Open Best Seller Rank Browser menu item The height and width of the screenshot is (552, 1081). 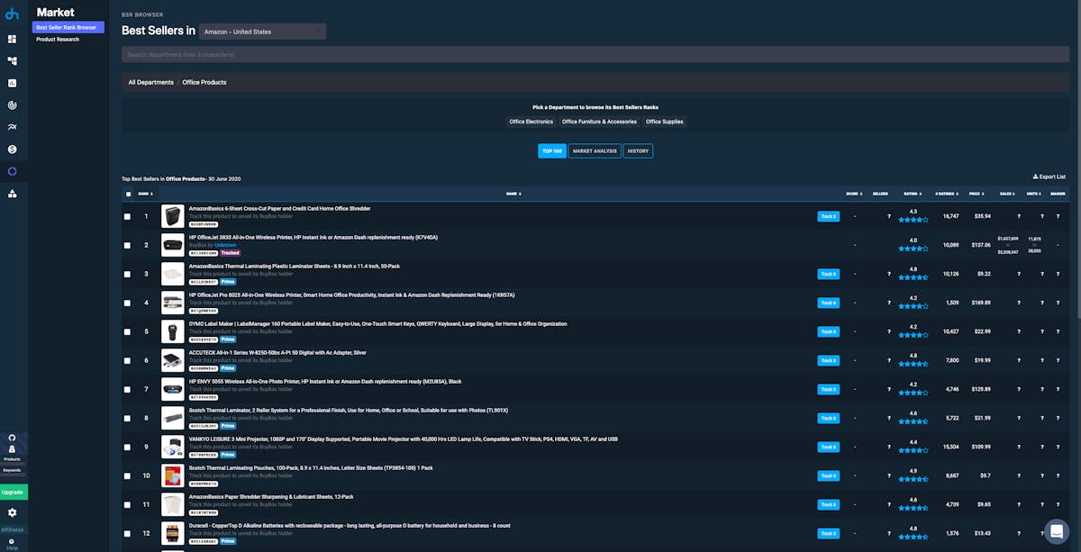pos(68,28)
